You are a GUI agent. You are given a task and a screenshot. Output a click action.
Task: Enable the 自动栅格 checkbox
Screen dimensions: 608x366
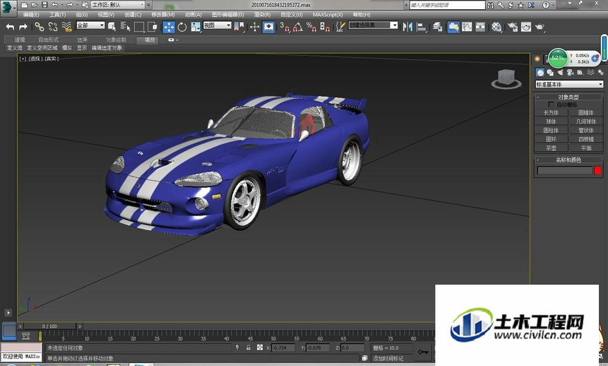(551, 104)
